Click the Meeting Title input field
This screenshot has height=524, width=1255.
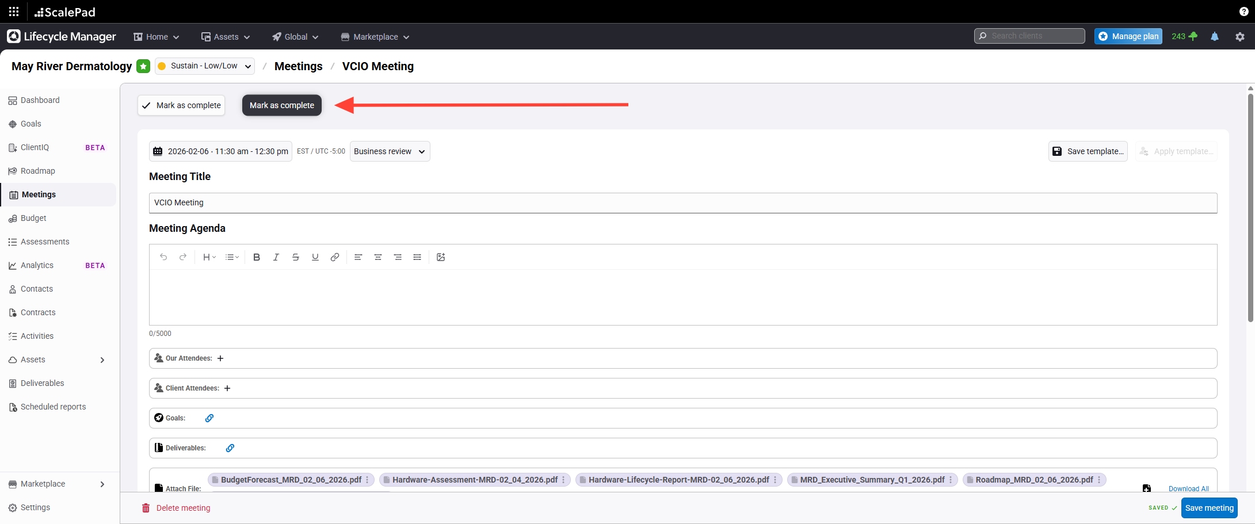pos(682,203)
